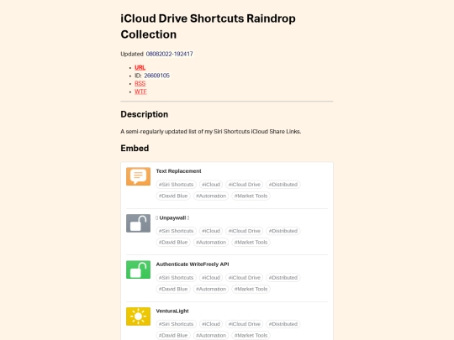Screen dimensions: 454x340
Task: Click #iCloud tag under VenturaLight
Action: click(211, 324)
